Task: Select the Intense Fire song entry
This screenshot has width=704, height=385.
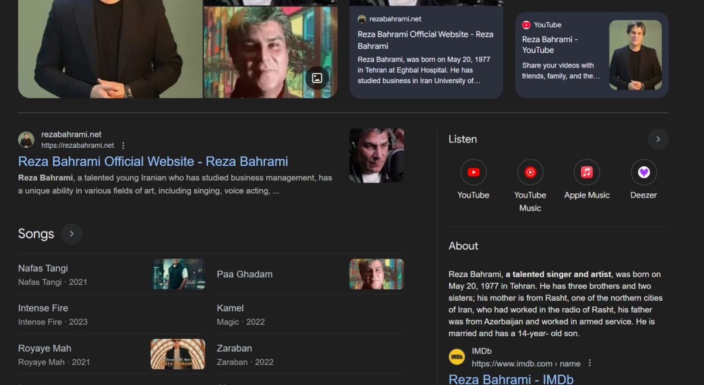Action: click(x=43, y=308)
